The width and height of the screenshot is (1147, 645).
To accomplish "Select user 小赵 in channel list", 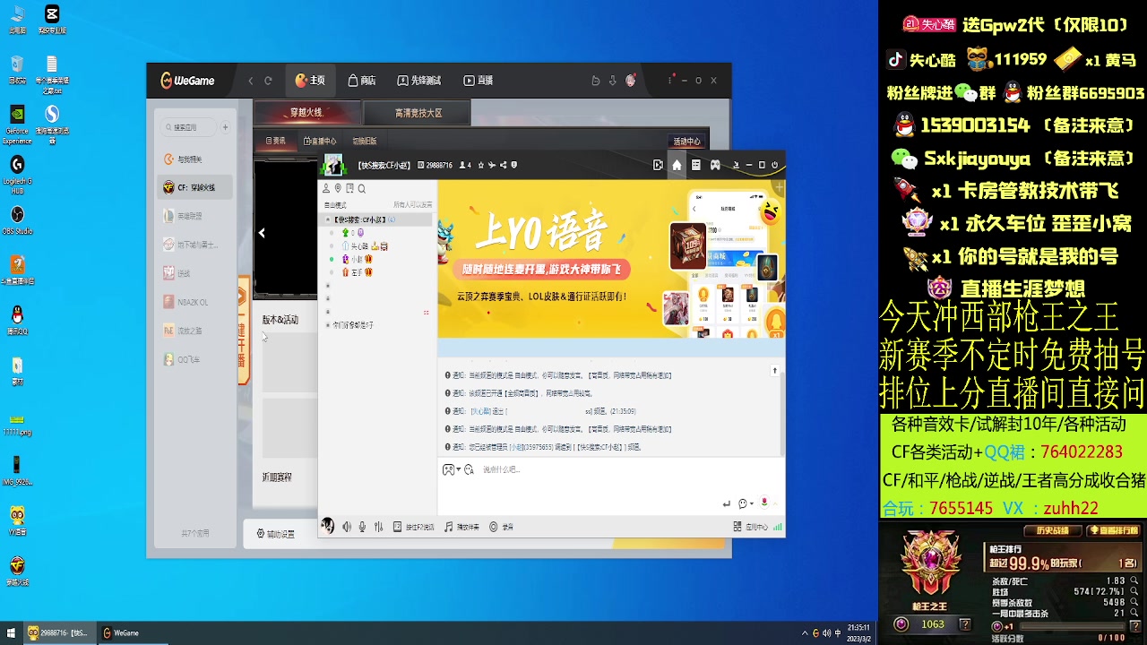I will 357,259.
